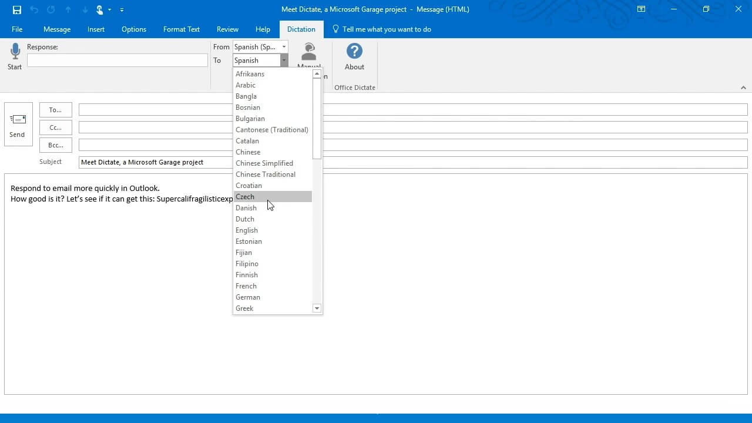752x423 pixels.
Task: Select Afrikaans from the language list
Action: pos(273,74)
